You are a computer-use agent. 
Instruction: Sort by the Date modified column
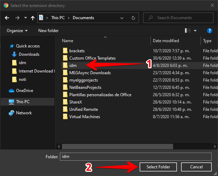pyautogui.click(x=166, y=41)
